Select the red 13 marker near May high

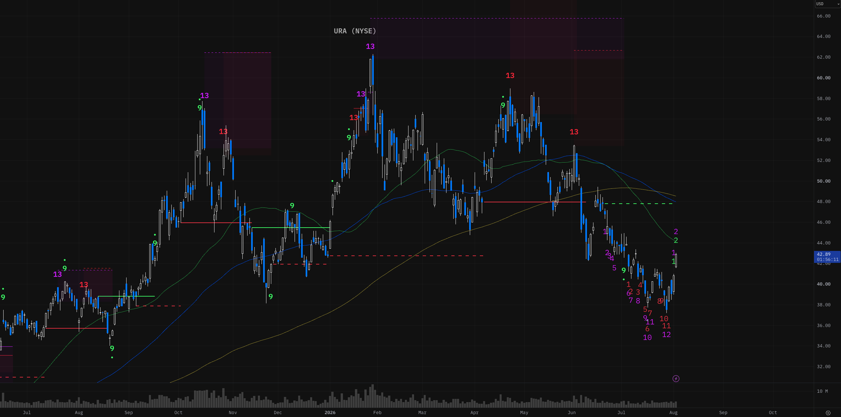(510, 75)
